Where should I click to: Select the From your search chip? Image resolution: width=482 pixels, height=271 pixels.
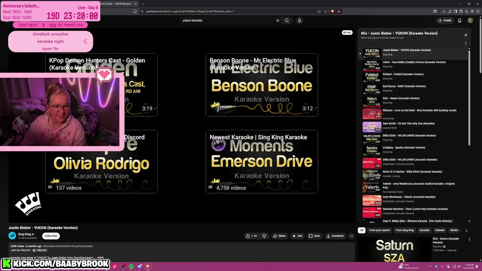click(380, 230)
